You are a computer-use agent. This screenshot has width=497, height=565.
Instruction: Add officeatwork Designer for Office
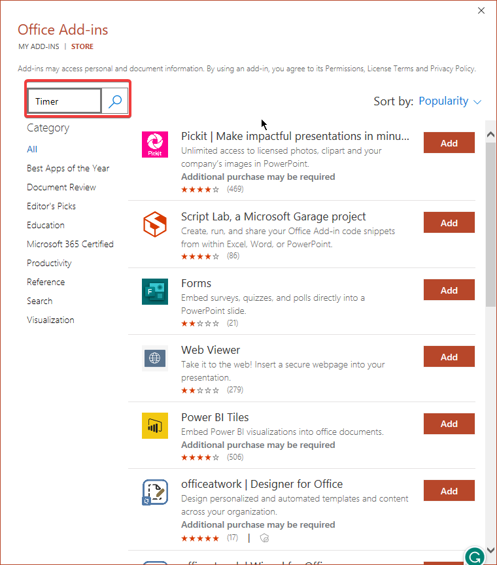pyautogui.click(x=449, y=490)
